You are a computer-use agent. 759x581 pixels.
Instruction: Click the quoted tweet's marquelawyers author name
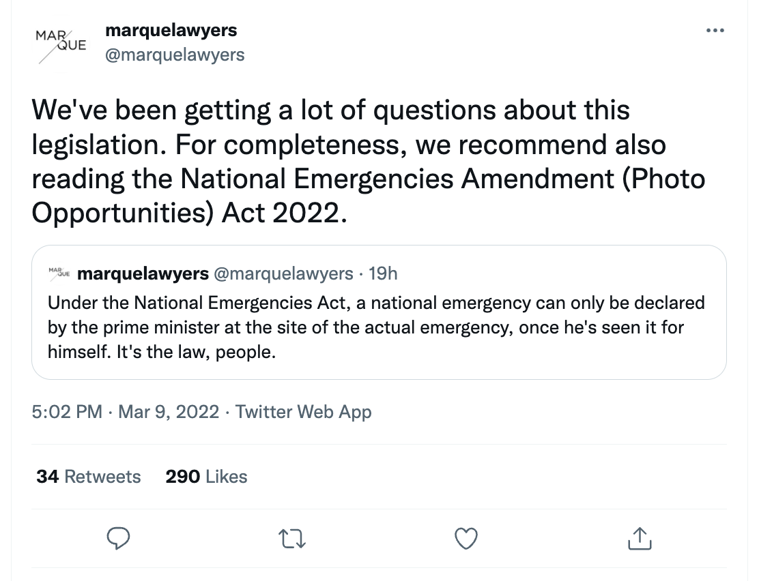143,273
